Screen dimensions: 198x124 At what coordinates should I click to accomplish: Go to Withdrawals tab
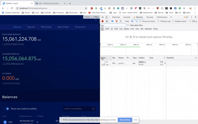click(x=46, y=27)
